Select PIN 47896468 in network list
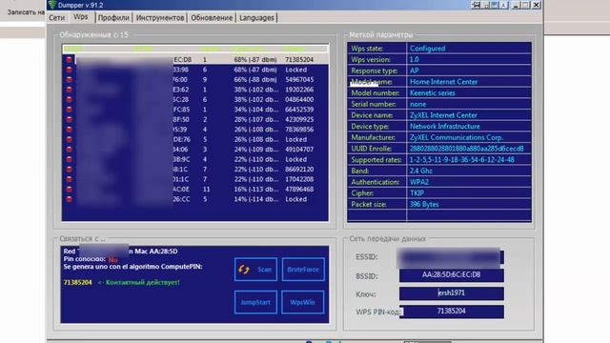The image size is (610, 343). point(299,189)
